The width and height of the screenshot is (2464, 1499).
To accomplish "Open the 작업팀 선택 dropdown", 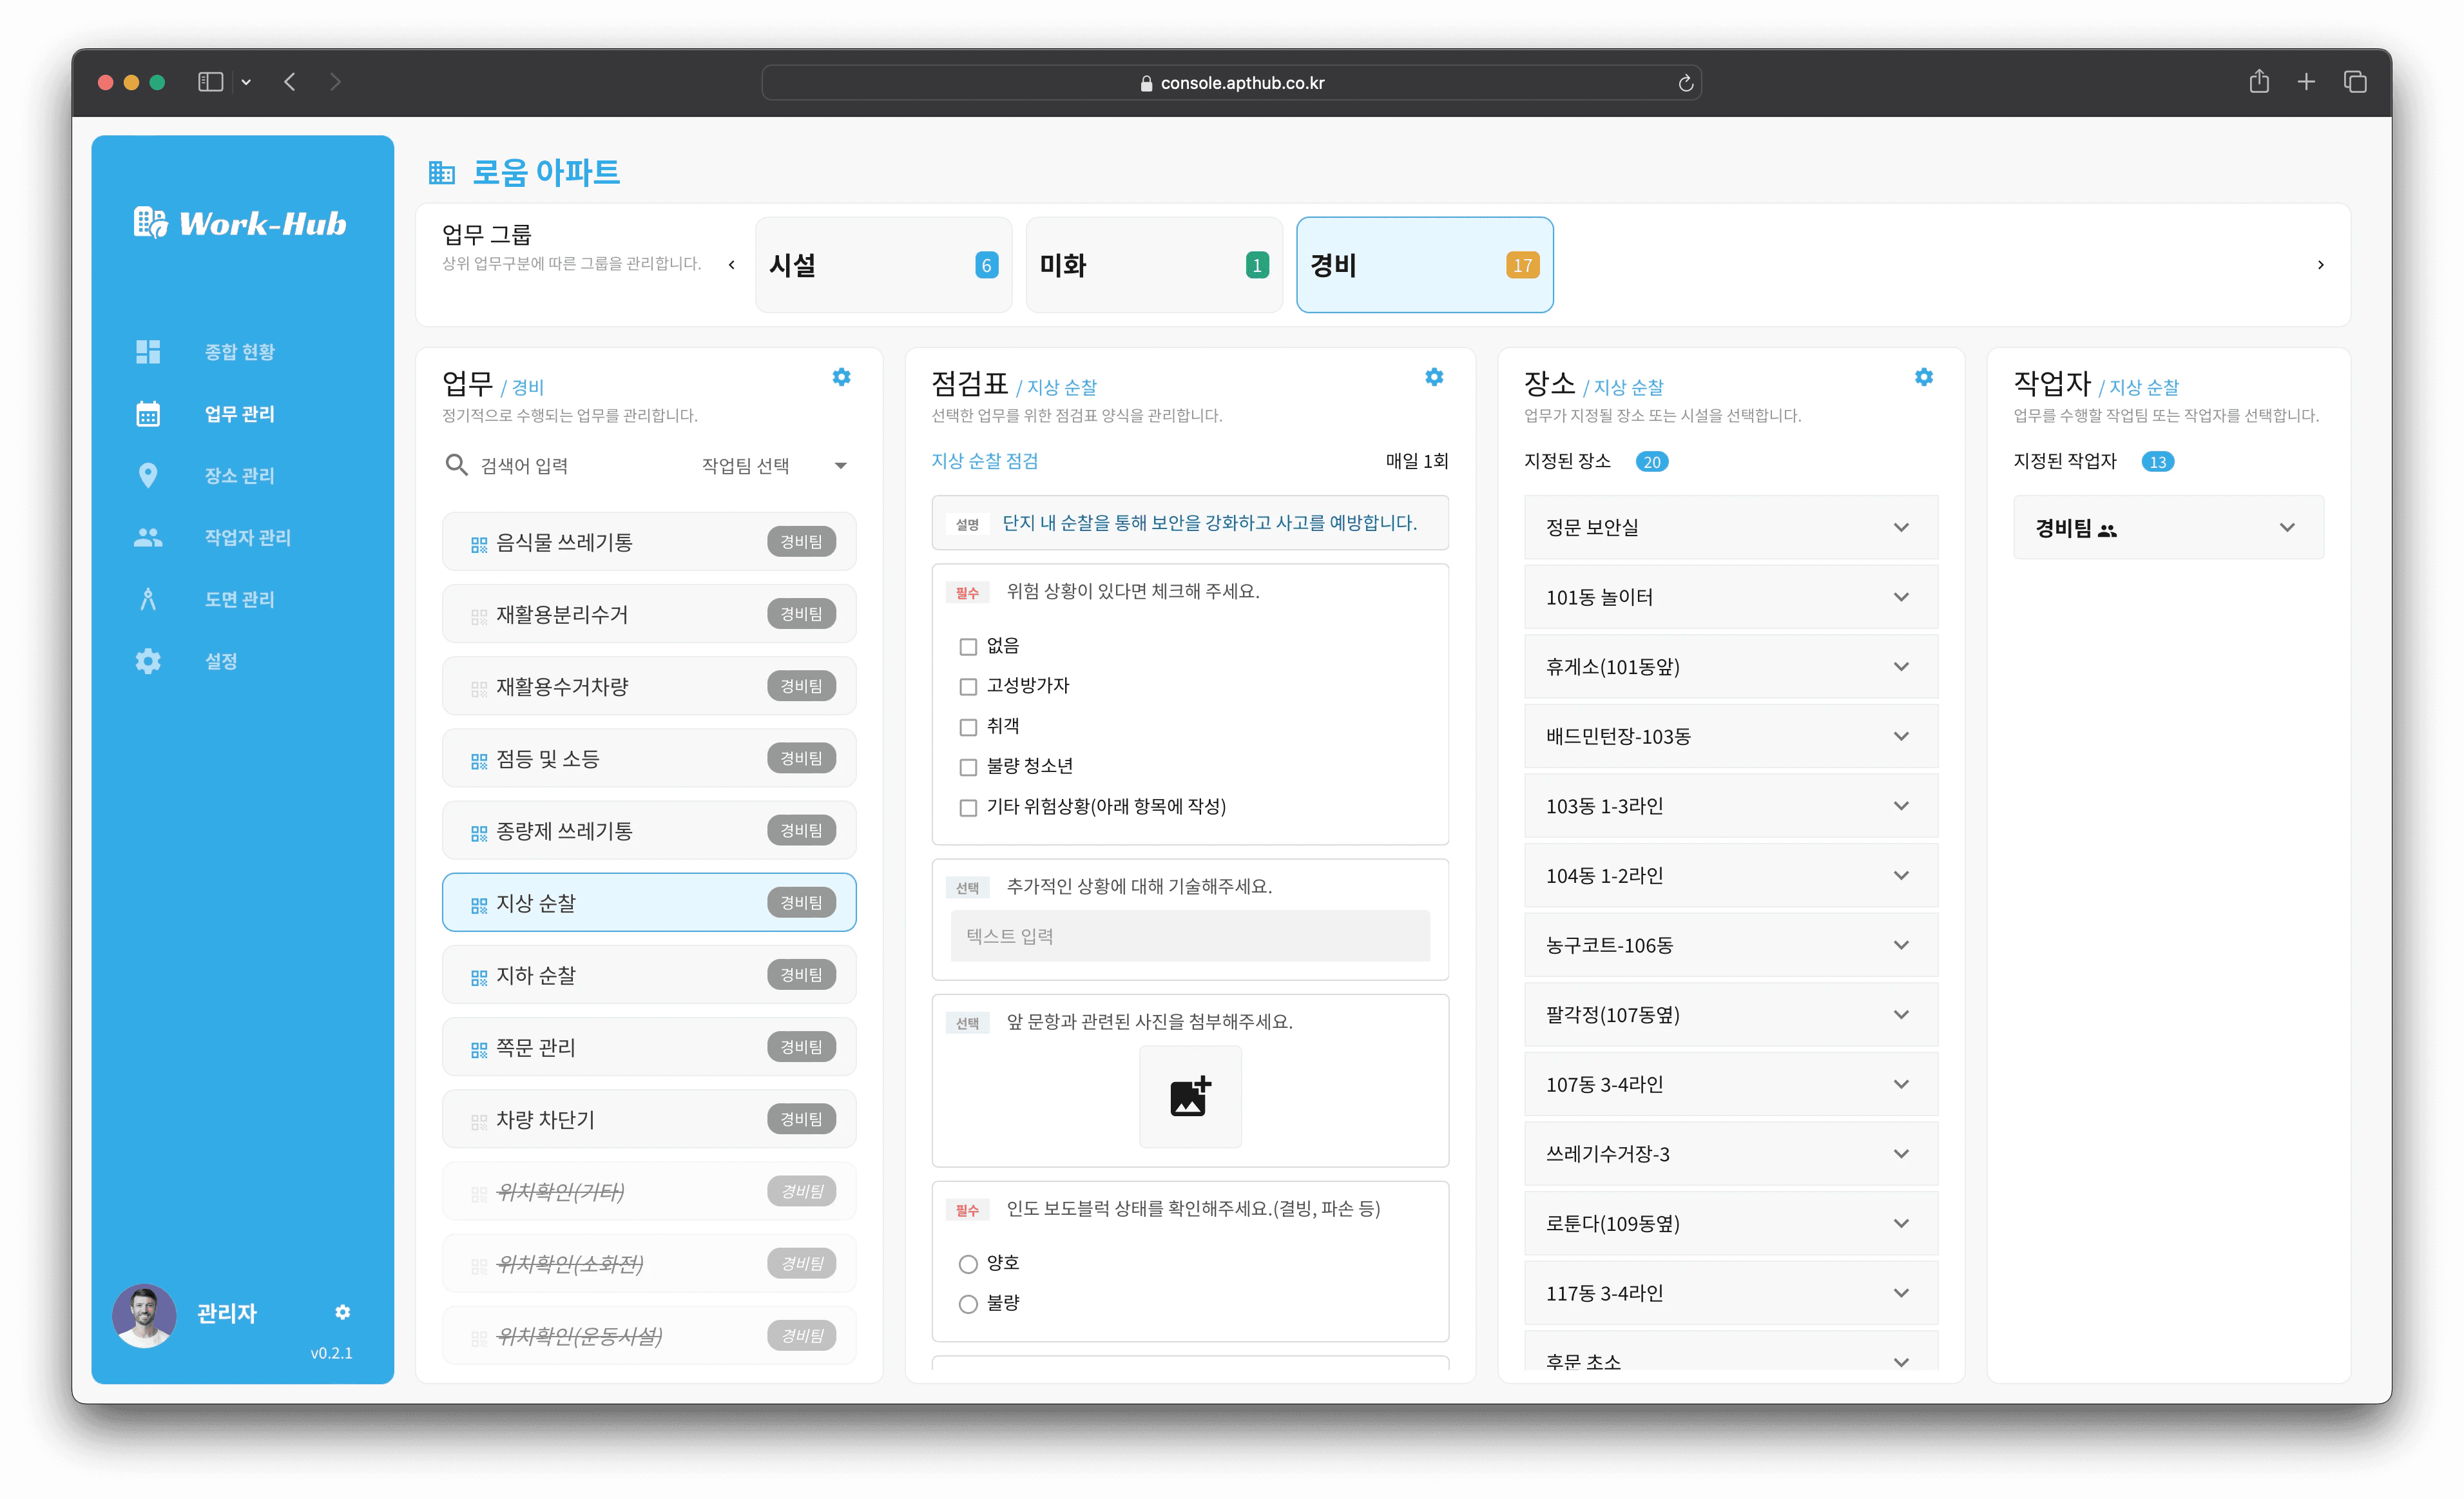I will [774, 465].
